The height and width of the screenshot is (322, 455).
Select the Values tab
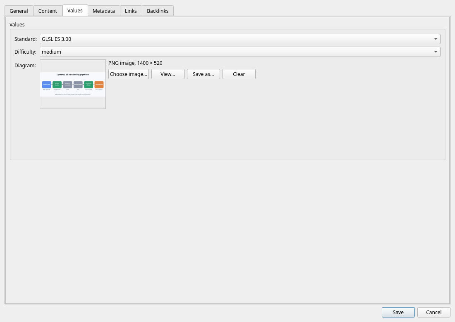tap(75, 10)
